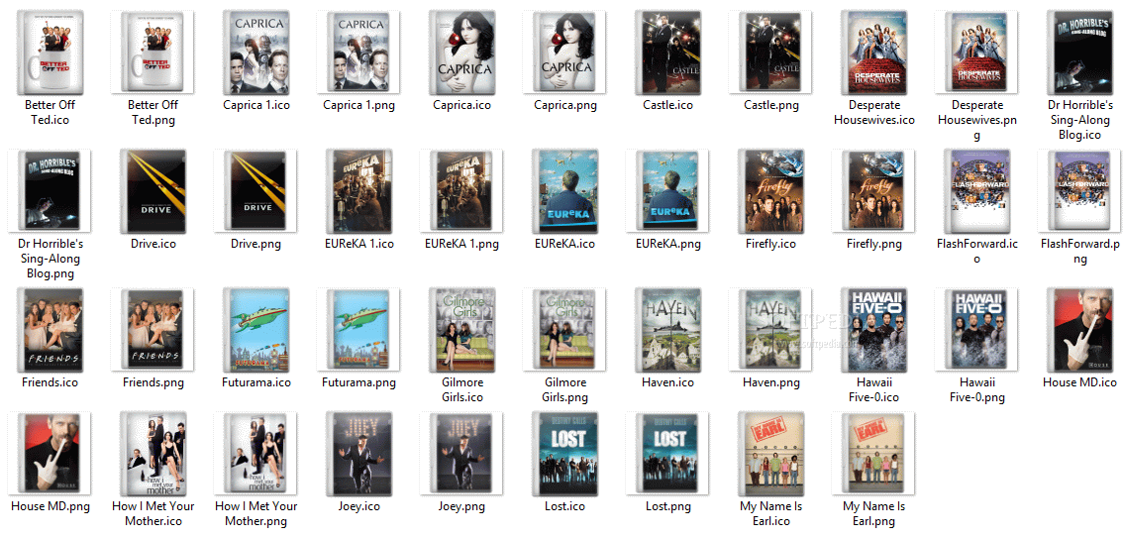The image size is (1124, 538).
Task: Select the Better Off Ted.ico file icon
Action: pos(50,52)
